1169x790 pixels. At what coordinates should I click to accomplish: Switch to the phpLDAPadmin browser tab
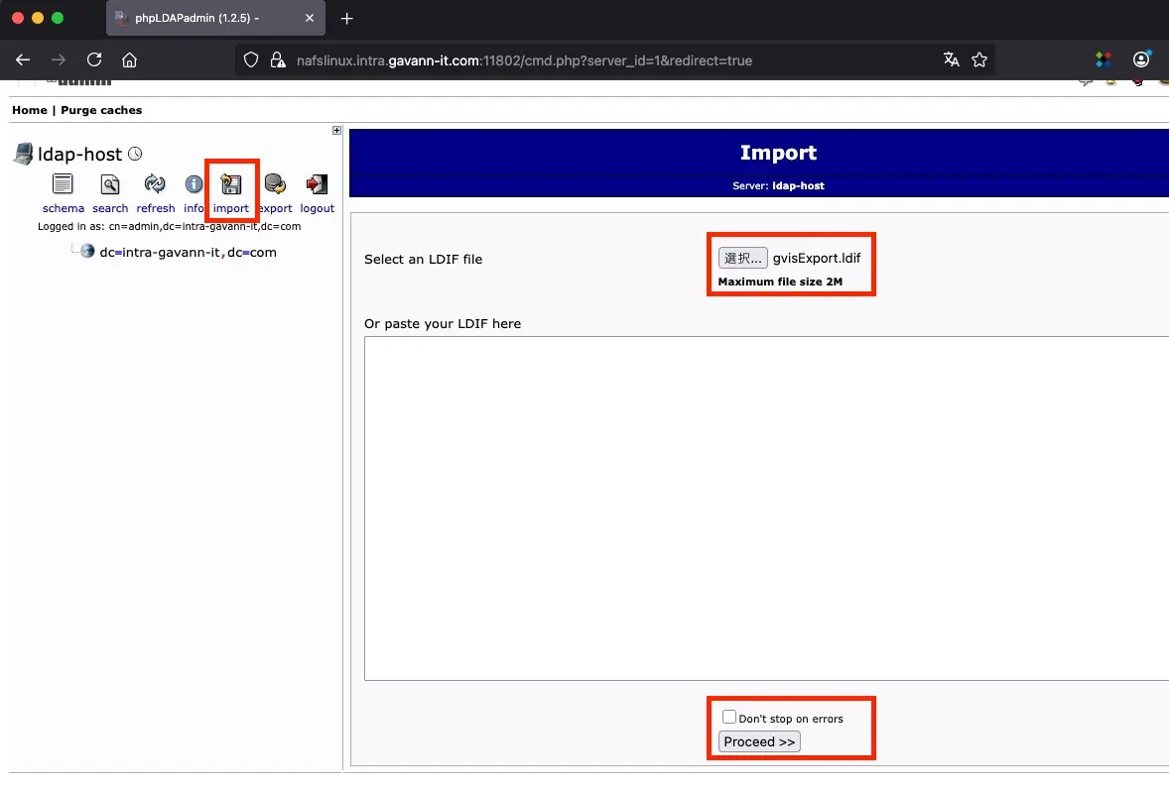(x=210, y=19)
